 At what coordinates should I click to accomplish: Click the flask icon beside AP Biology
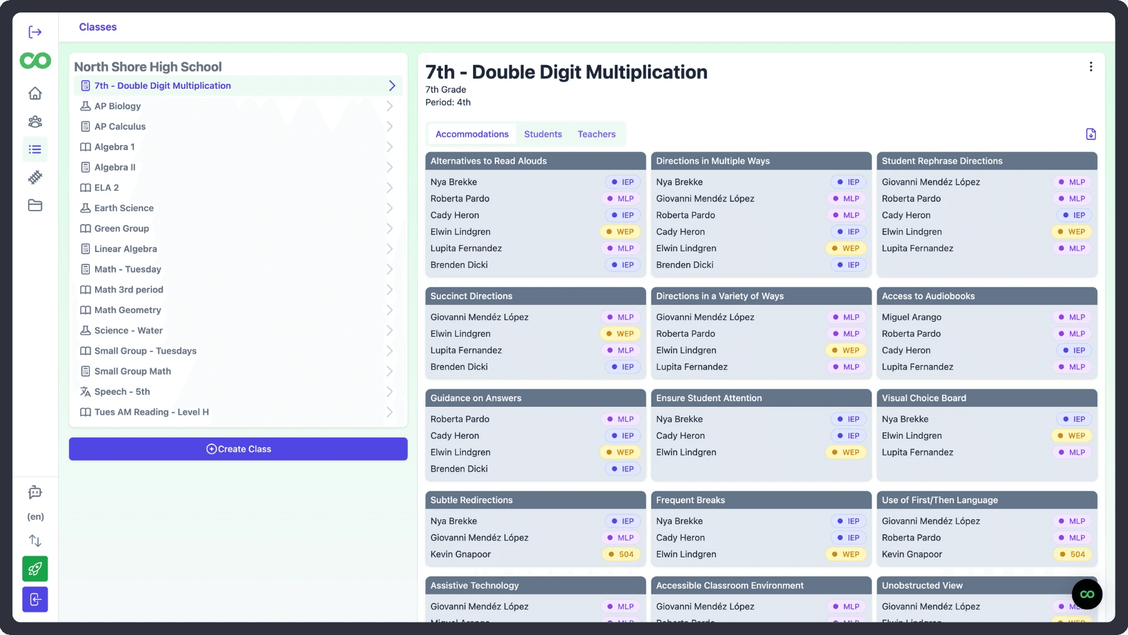pyautogui.click(x=86, y=106)
